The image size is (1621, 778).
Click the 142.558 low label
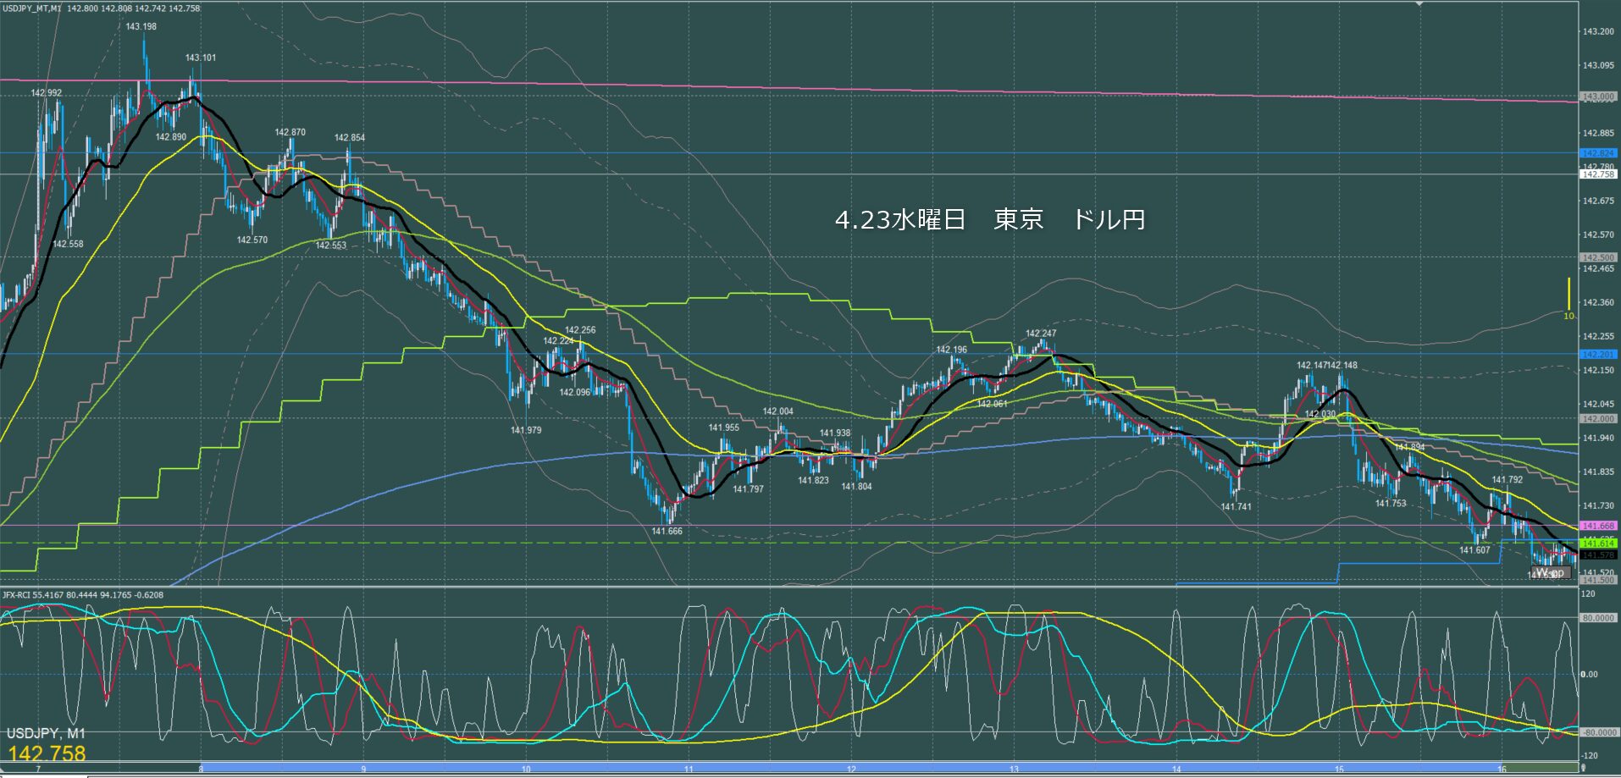point(69,245)
